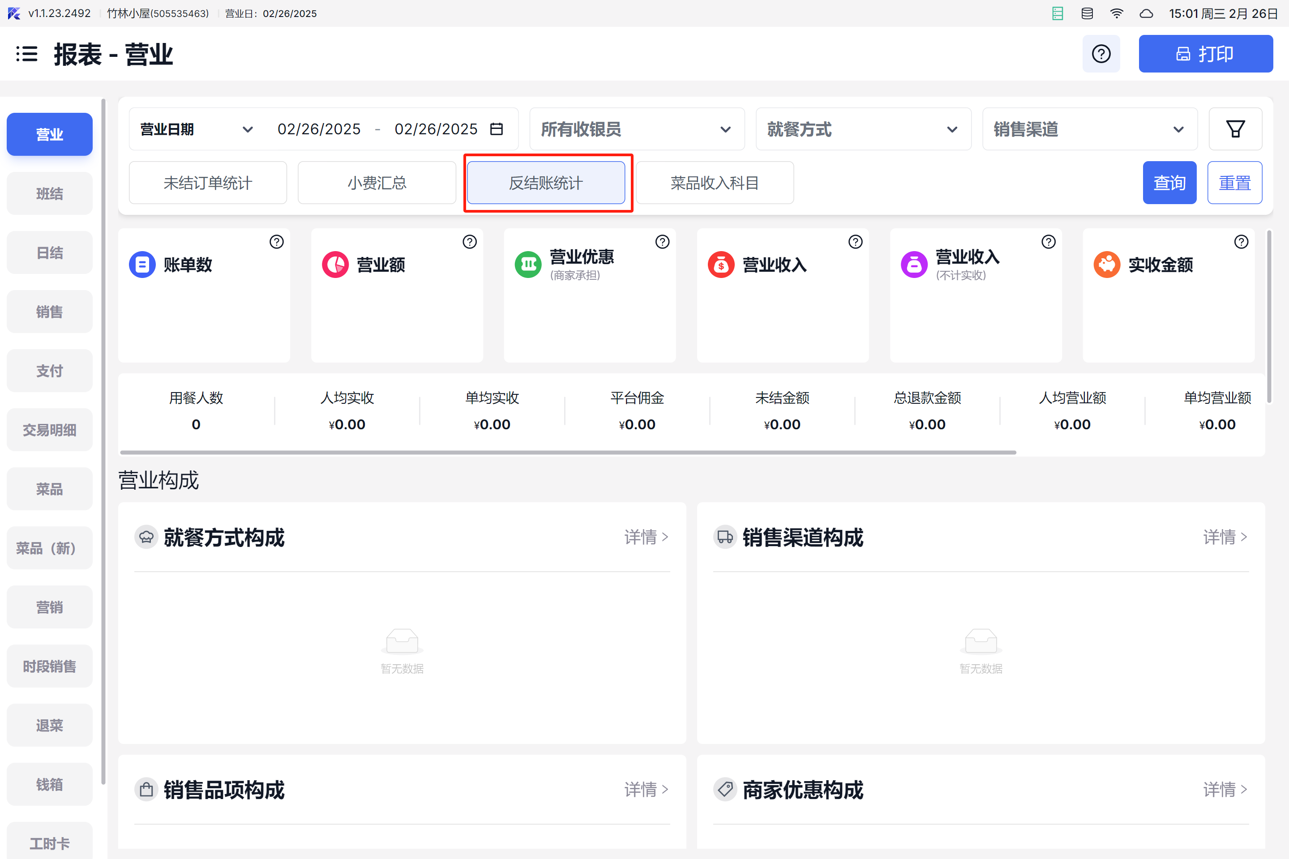Click the help icon on 营业收入 card

[x=855, y=242]
